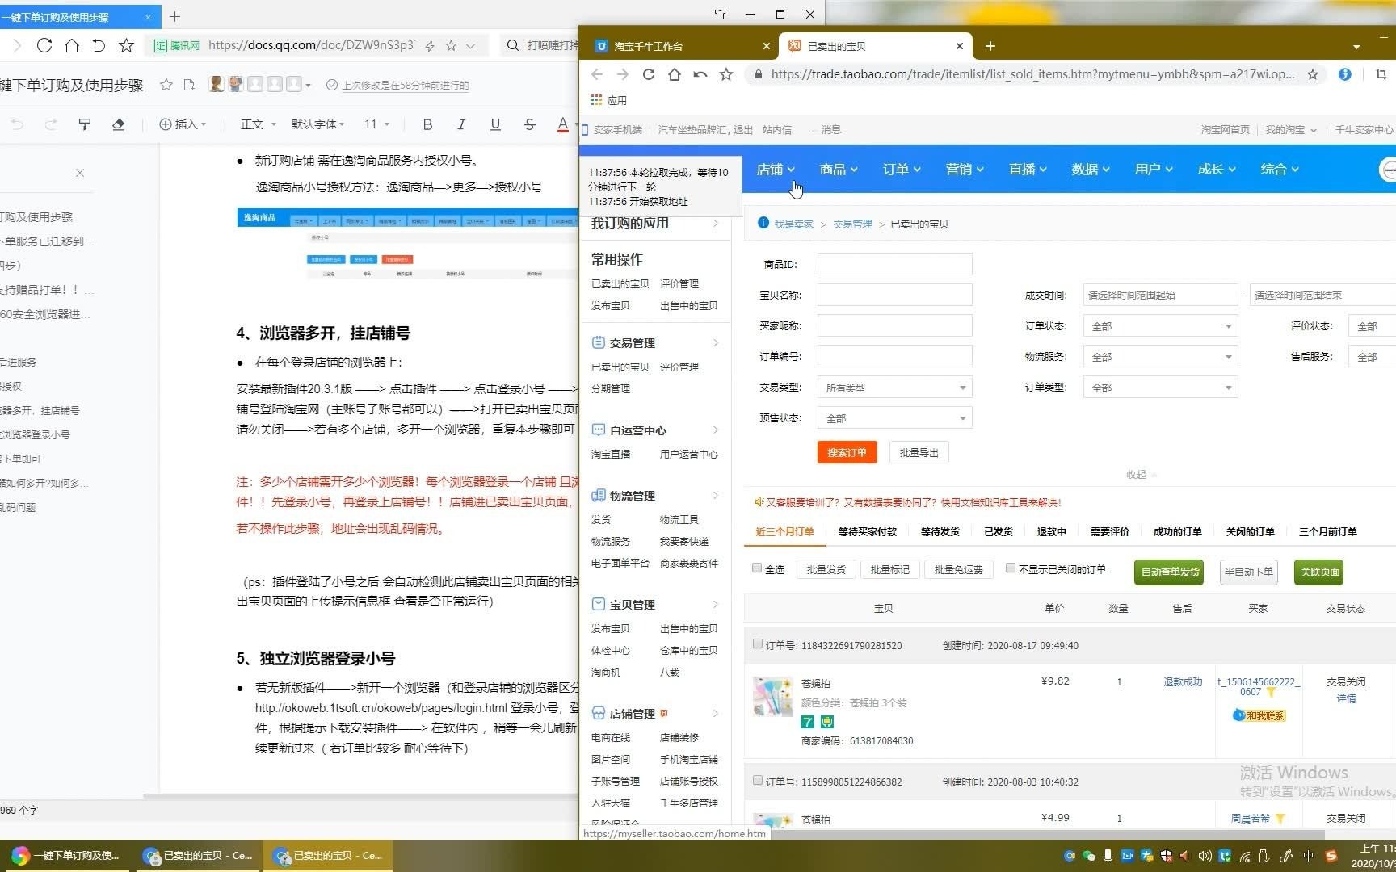The width and height of the screenshot is (1396, 872).
Task: Expand the 交易类型 dropdown
Action: coord(894,388)
